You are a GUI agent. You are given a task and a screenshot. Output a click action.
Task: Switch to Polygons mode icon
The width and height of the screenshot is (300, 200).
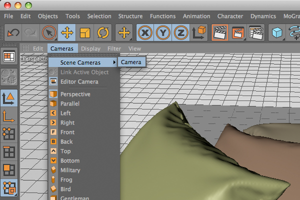tap(9, 170)
